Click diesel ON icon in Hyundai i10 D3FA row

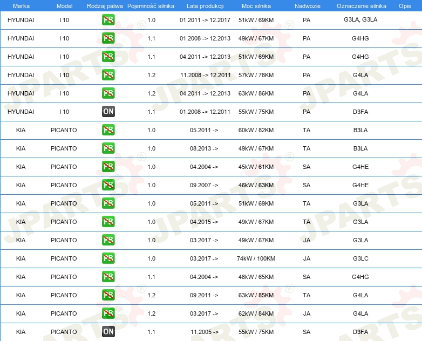pos(108,112)
